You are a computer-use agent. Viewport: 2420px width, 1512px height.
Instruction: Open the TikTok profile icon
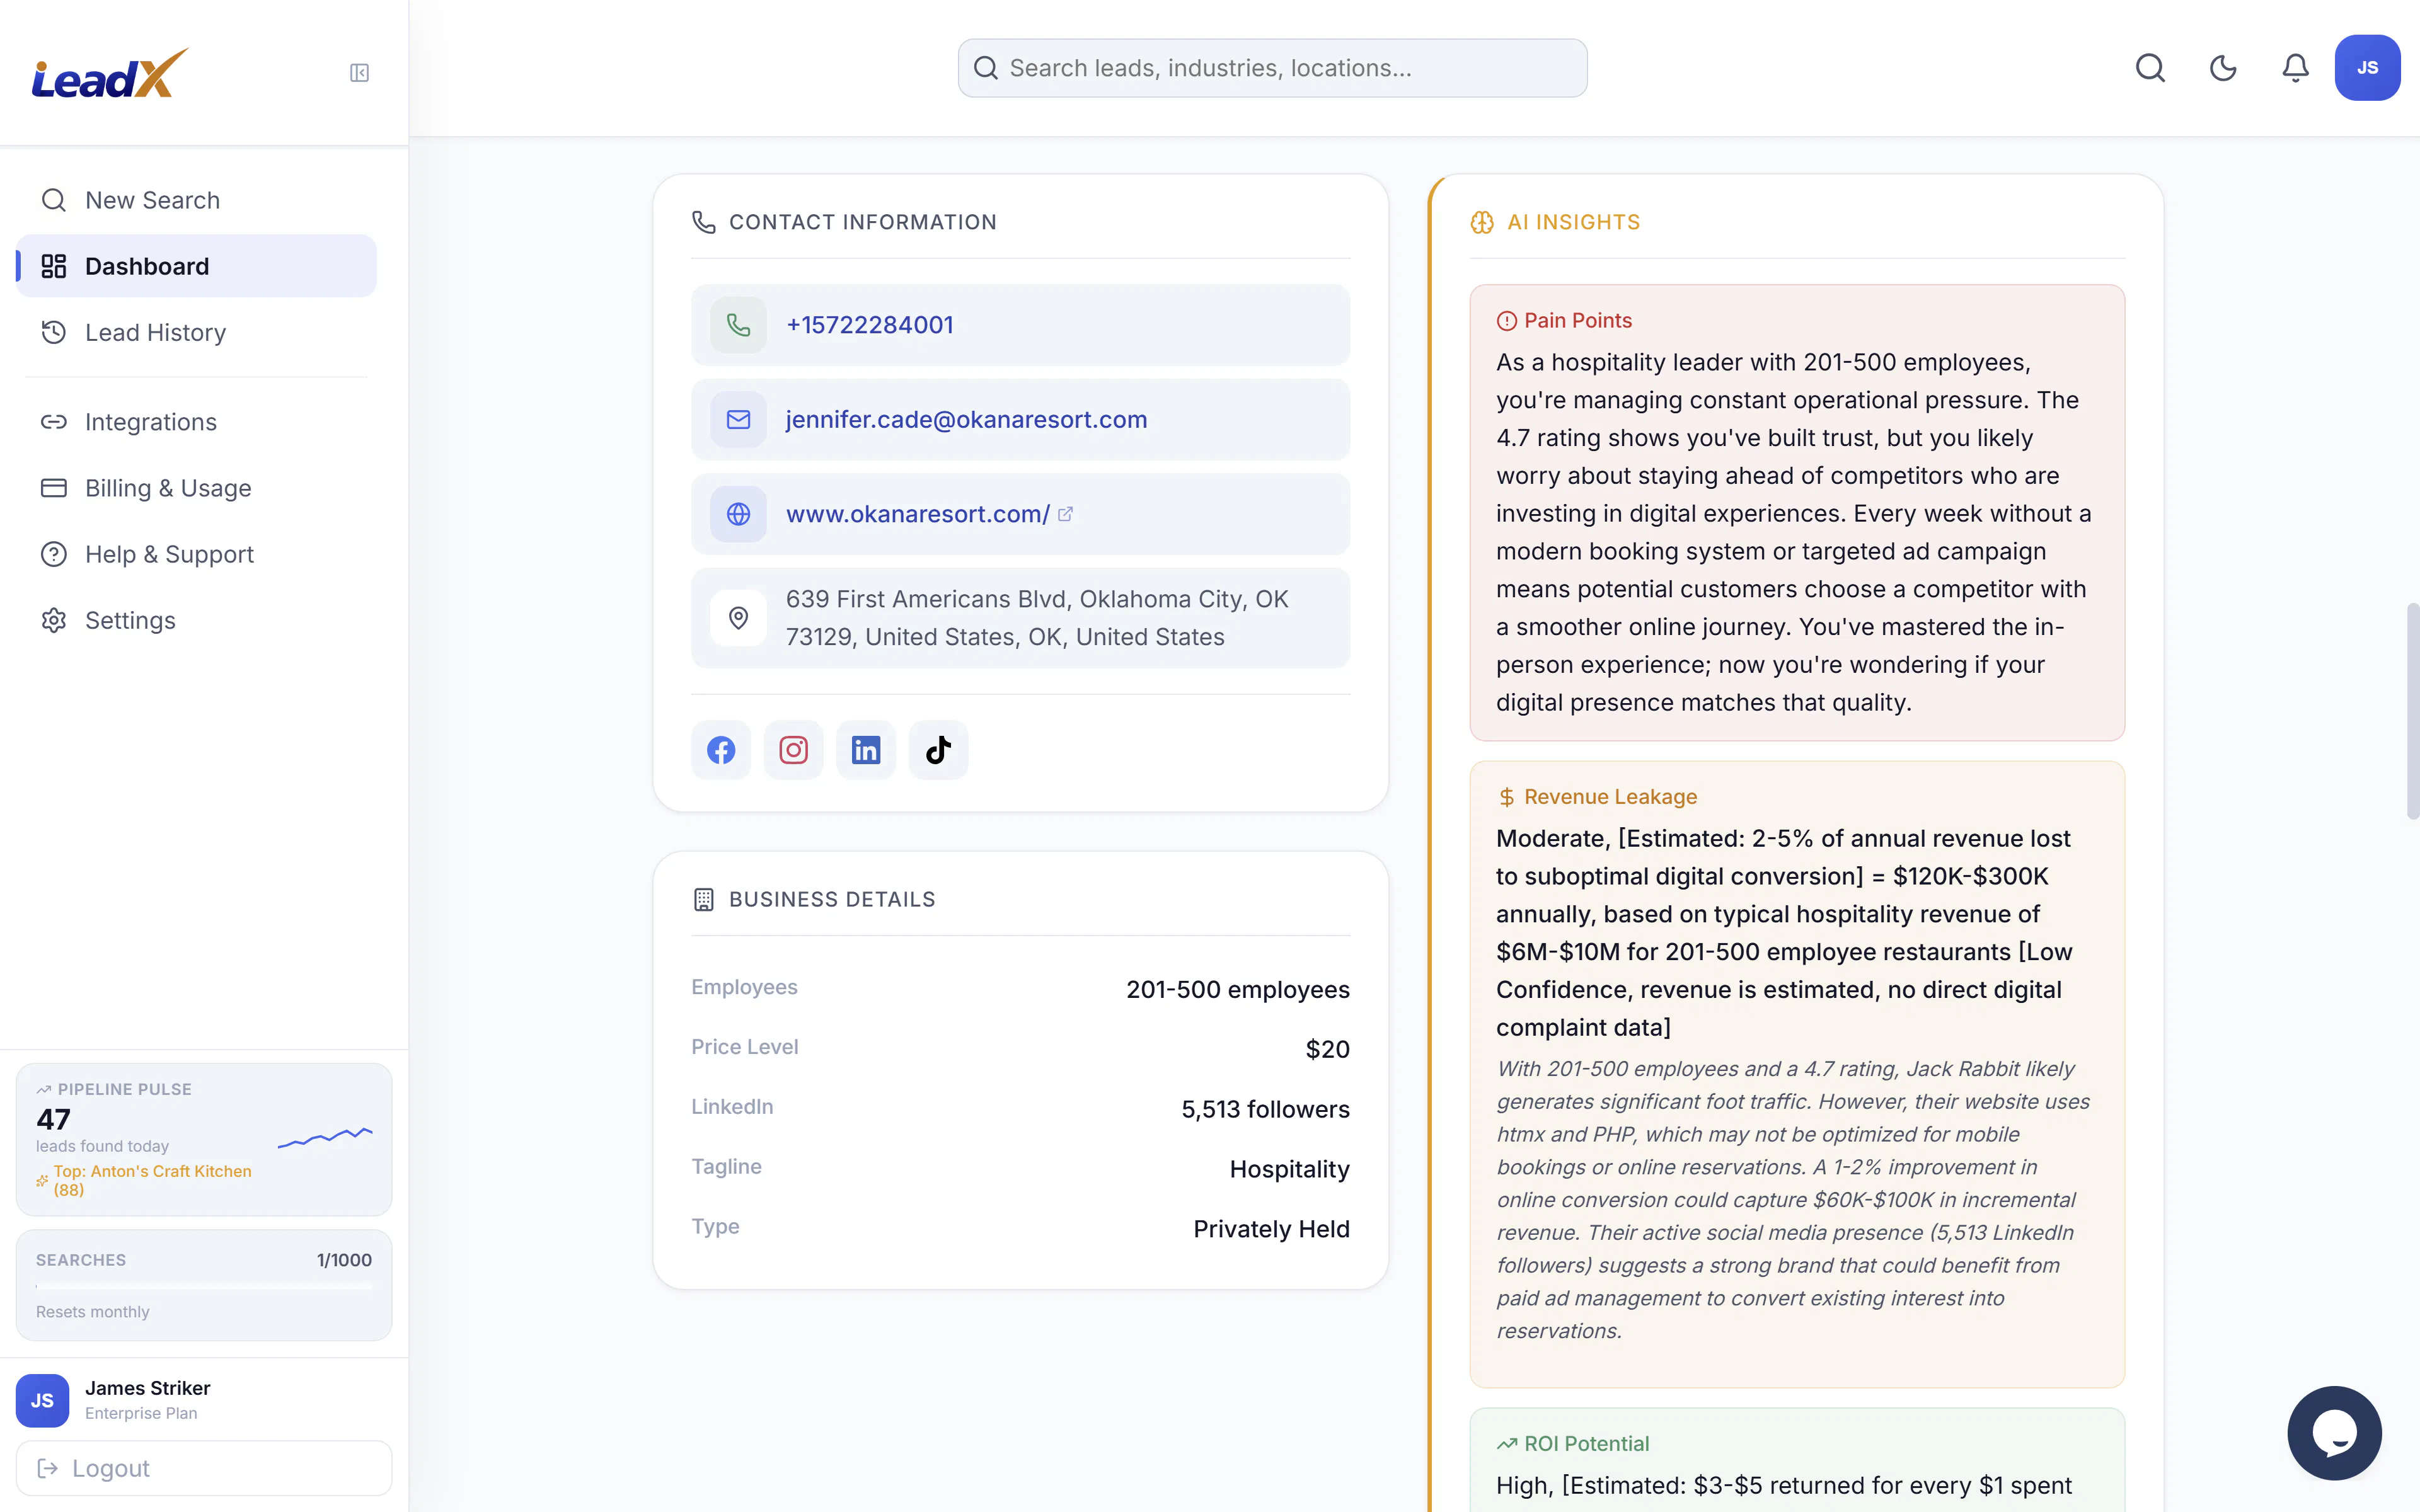(938, 750)
